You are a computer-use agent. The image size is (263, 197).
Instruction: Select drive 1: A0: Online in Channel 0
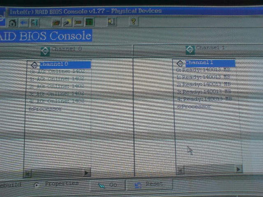point(57,79)
